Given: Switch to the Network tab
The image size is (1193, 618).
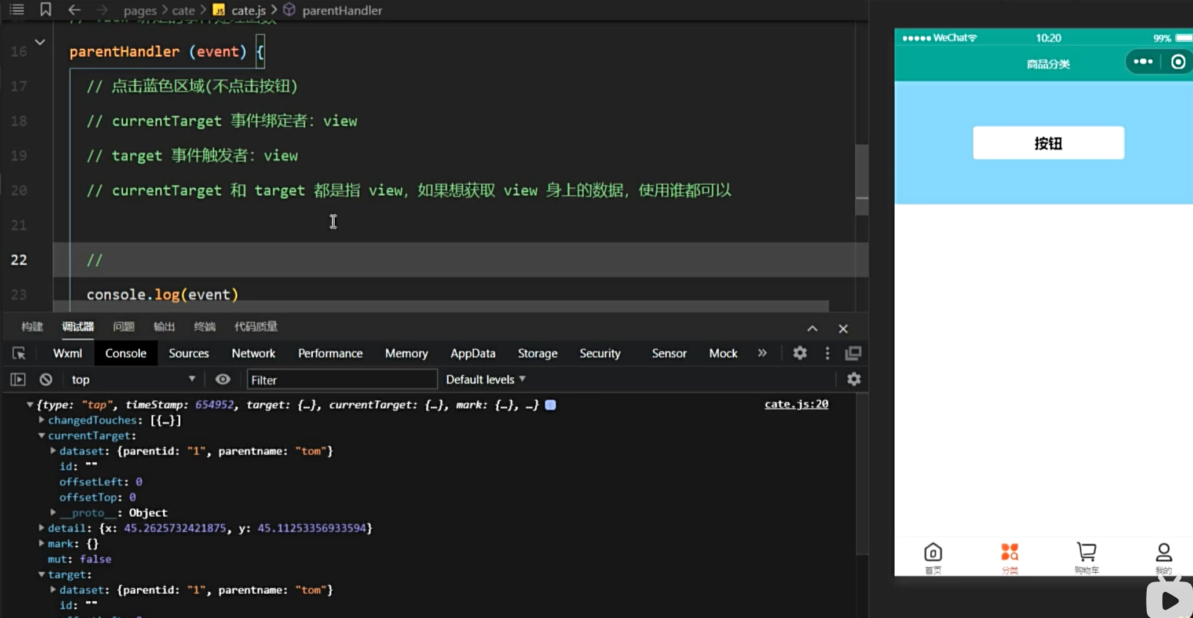Looking at the screenshot, I should click(253, 353).
